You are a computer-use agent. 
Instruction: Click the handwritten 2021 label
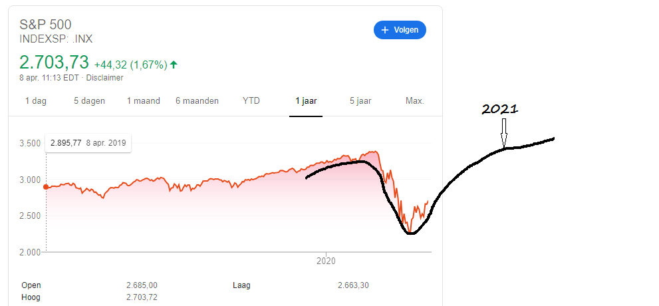pyautogui.click(x=500, y=110)
